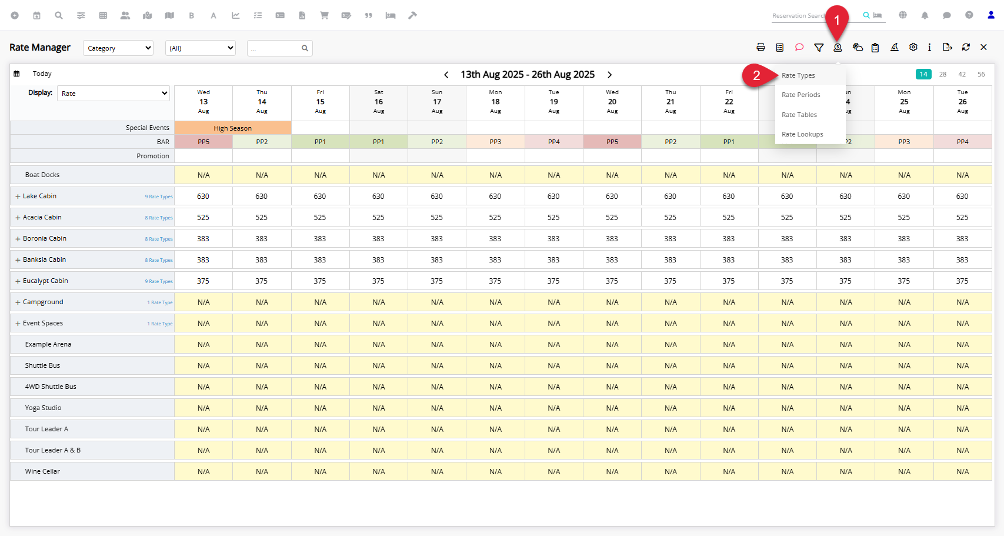Open the (All) filter dropdown

tap(201, 48)
